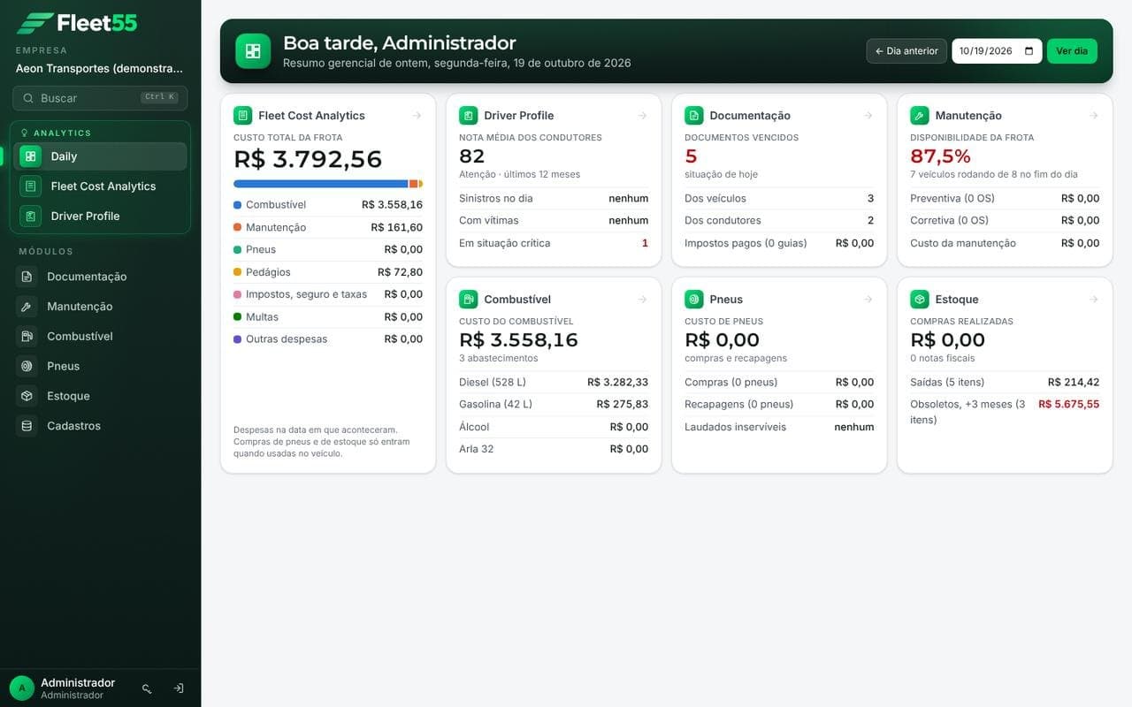The image size is (1132, 707).
Task: Open Manutenção card arrow
Action: point(1093,116)
